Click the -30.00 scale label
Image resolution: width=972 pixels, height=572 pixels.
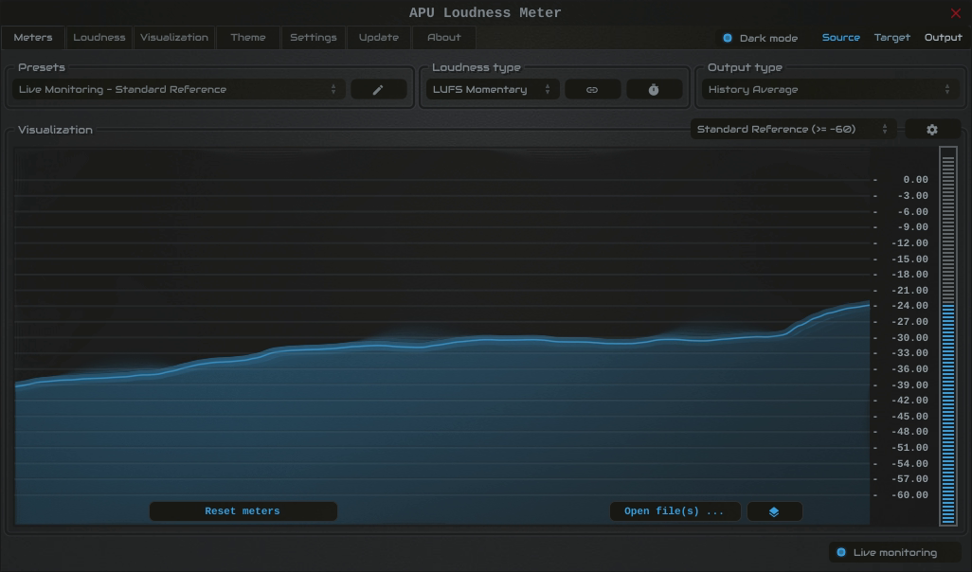[x=909, y=338]
